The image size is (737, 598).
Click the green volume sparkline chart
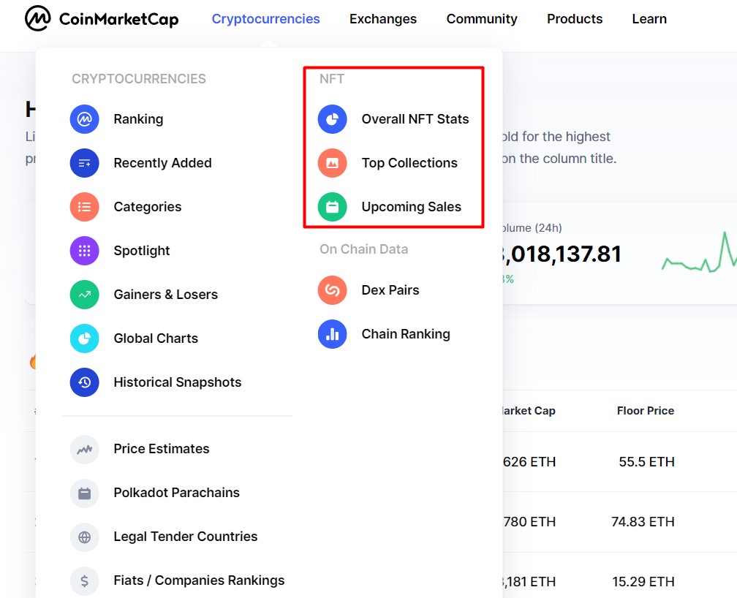tap(699, 251)
